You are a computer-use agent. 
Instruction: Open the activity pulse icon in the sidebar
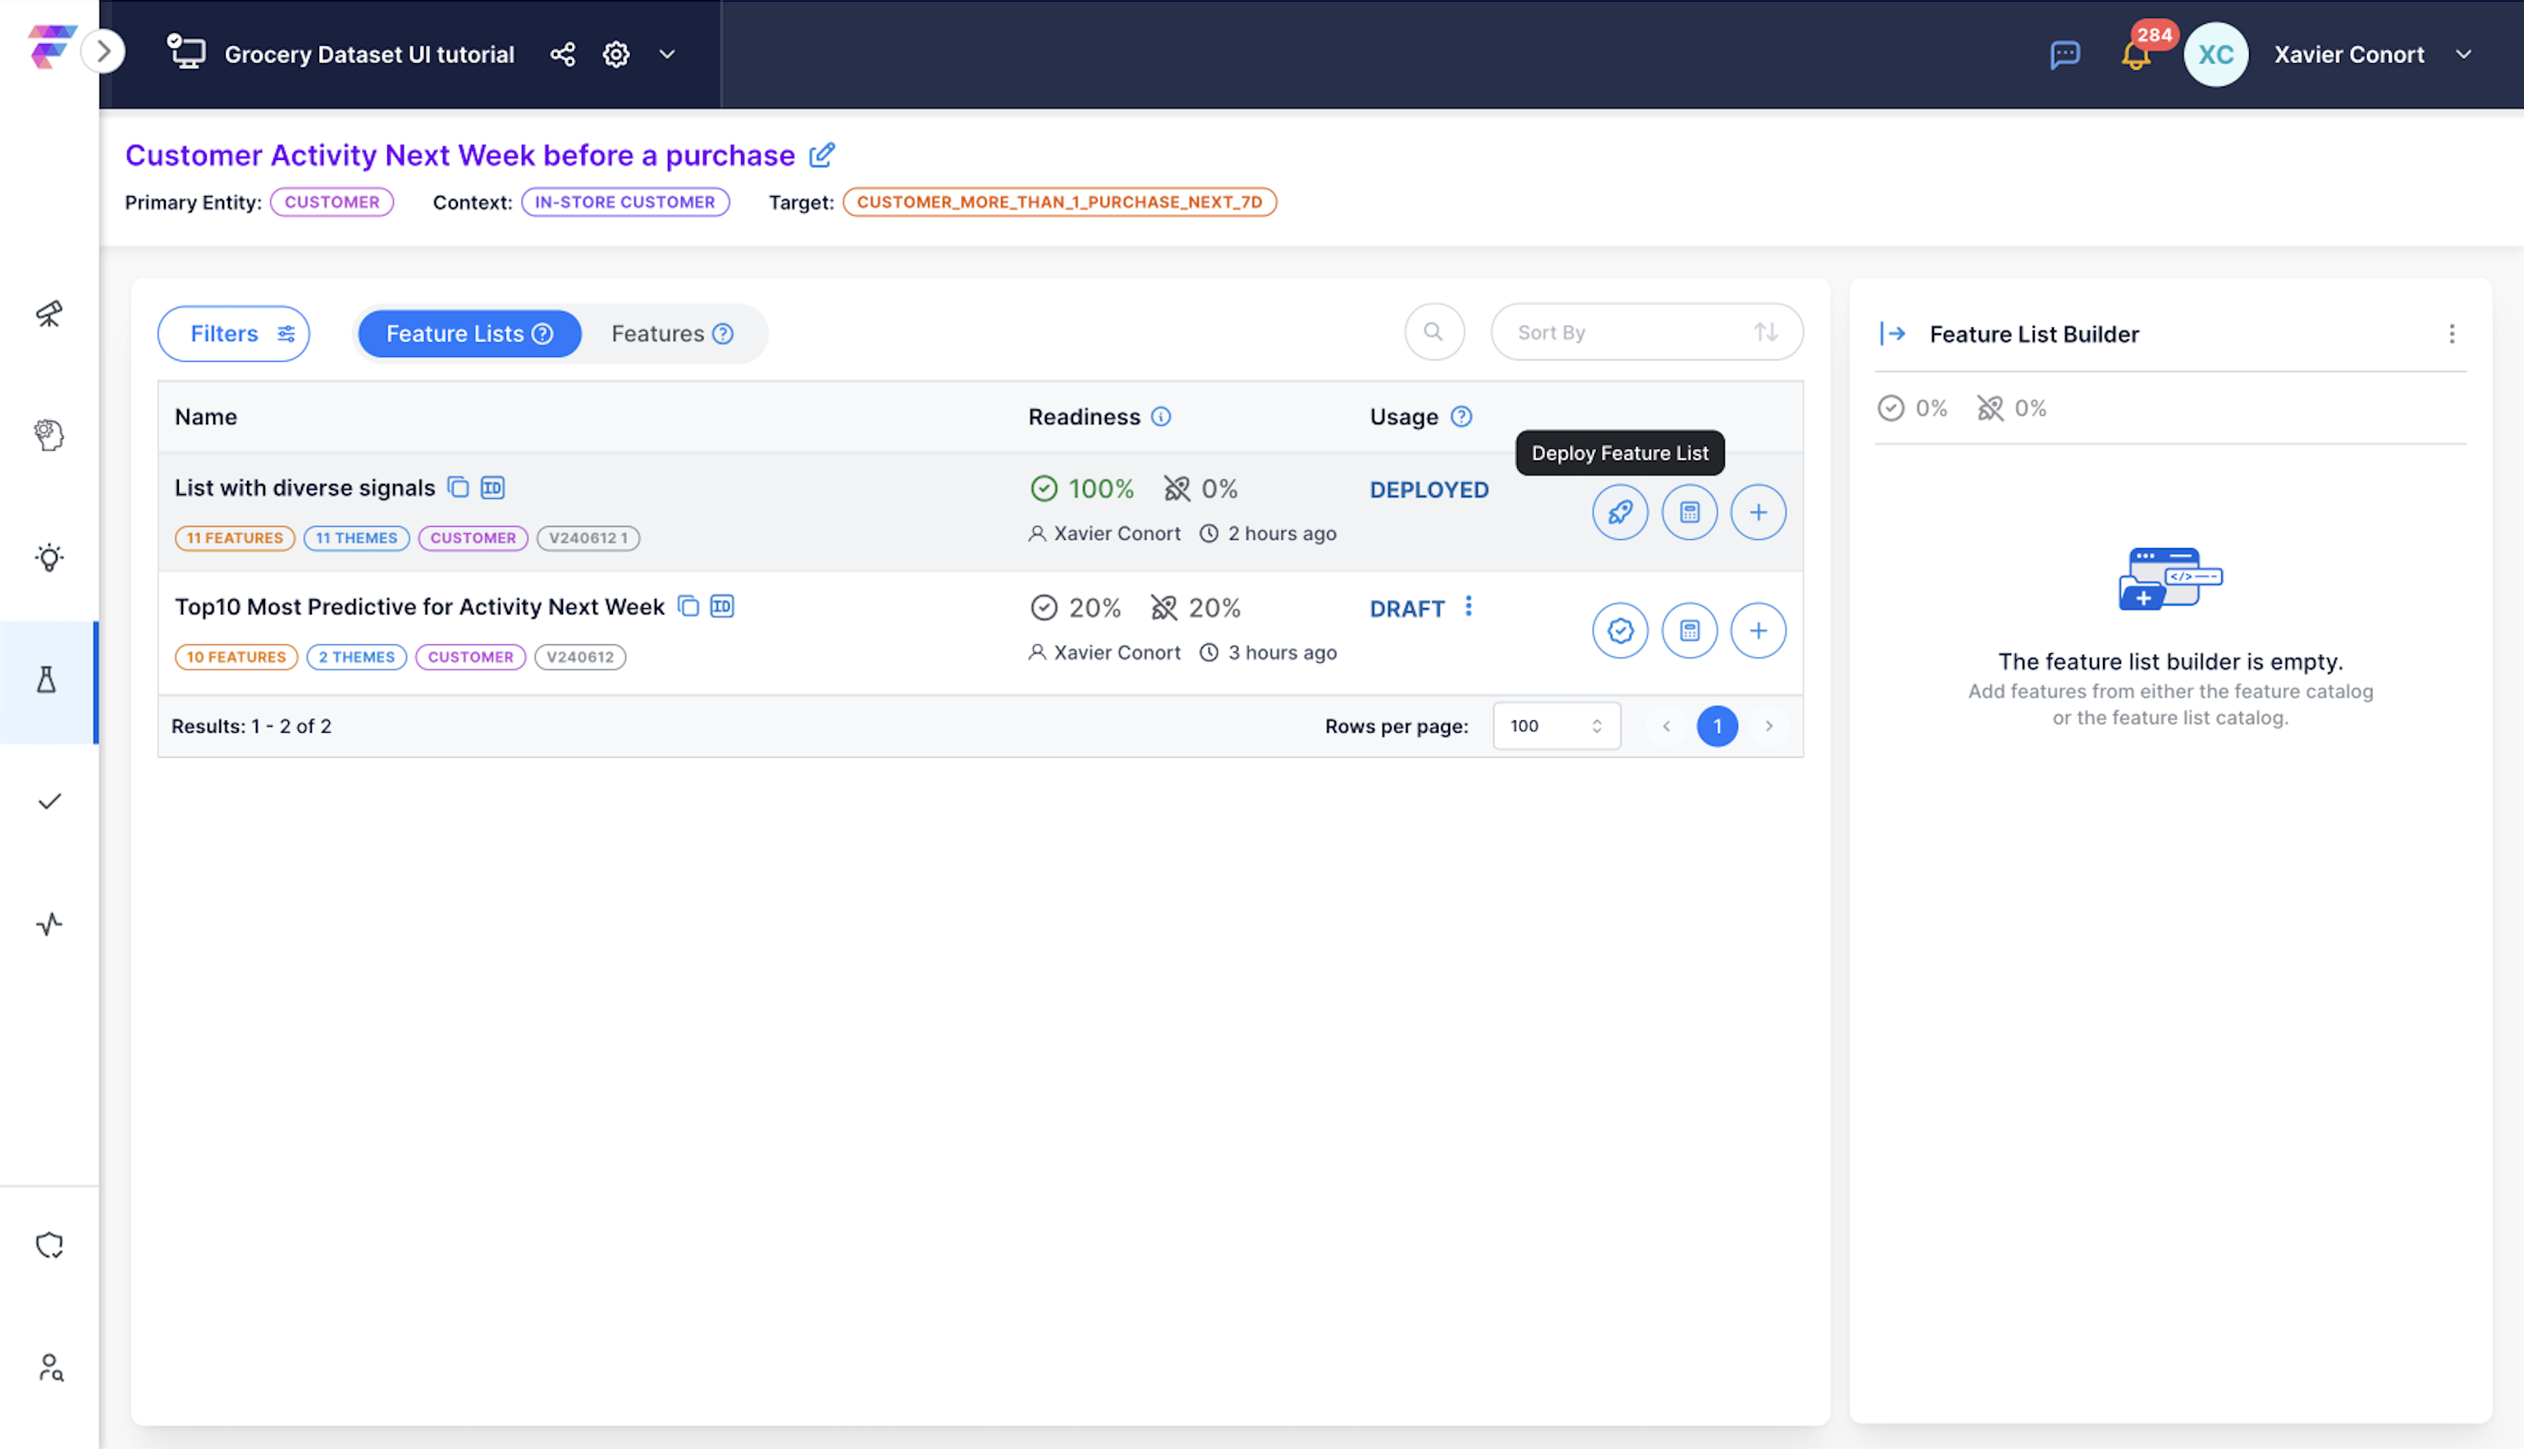pyautogui.click(x=48, y=925)
